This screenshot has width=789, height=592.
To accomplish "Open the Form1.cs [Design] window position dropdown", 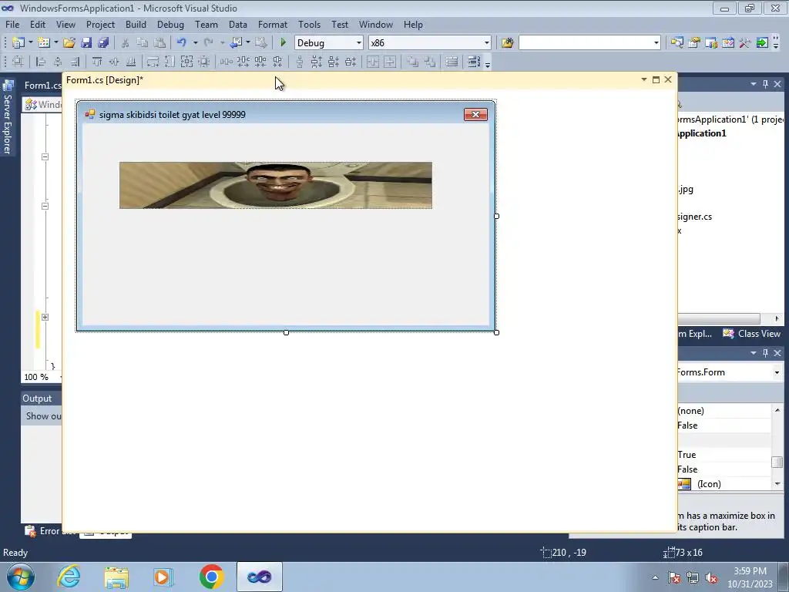I will click(x=643, y=79).
